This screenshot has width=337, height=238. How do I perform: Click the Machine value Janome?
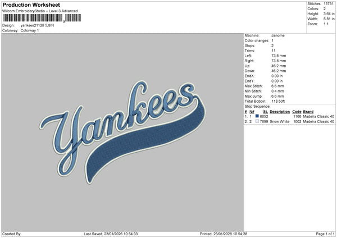click(277, 35)
